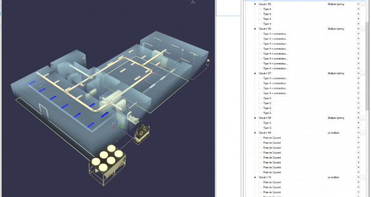The width and height of the screenshot is (371, 197).
Task: Collapse the Circuit n°10 tree node
Action: [255, 177]
